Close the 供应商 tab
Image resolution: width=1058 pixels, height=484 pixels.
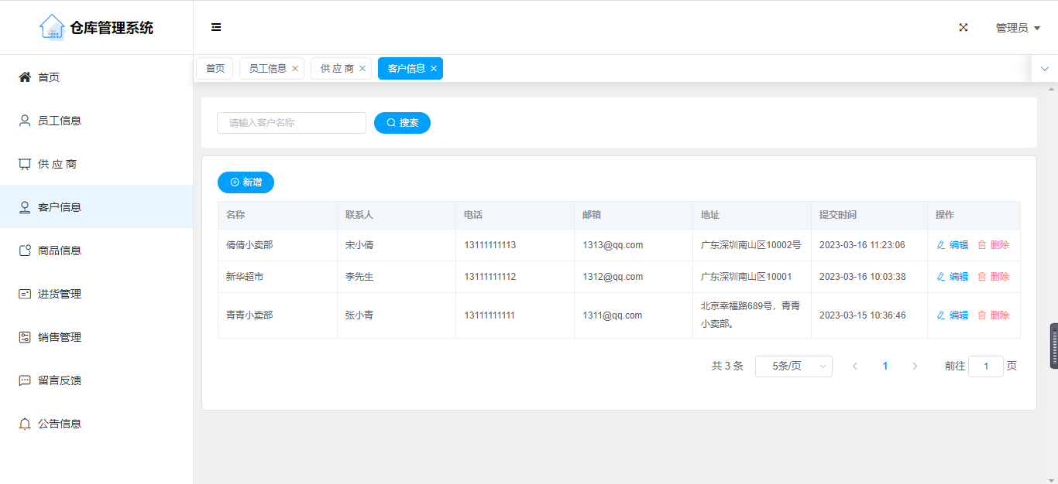(x=362, y=69)
